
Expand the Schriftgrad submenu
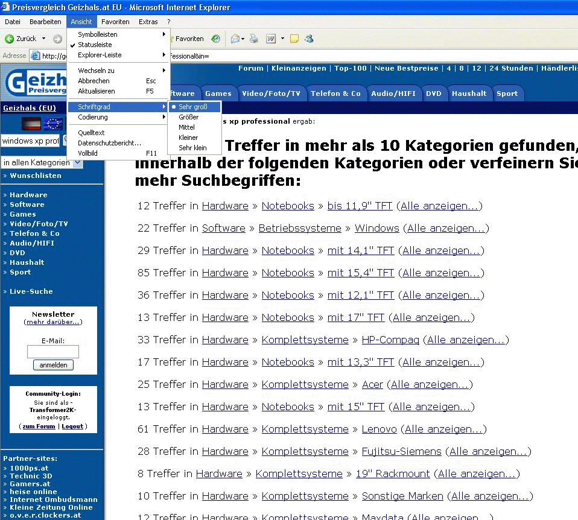point(119,107)
